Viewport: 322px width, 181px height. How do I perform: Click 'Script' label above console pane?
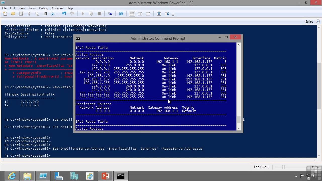pyautogui.click(x=309, y=22)
